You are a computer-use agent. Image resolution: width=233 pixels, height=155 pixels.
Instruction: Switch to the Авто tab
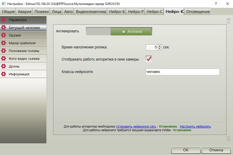coord(68,12)
